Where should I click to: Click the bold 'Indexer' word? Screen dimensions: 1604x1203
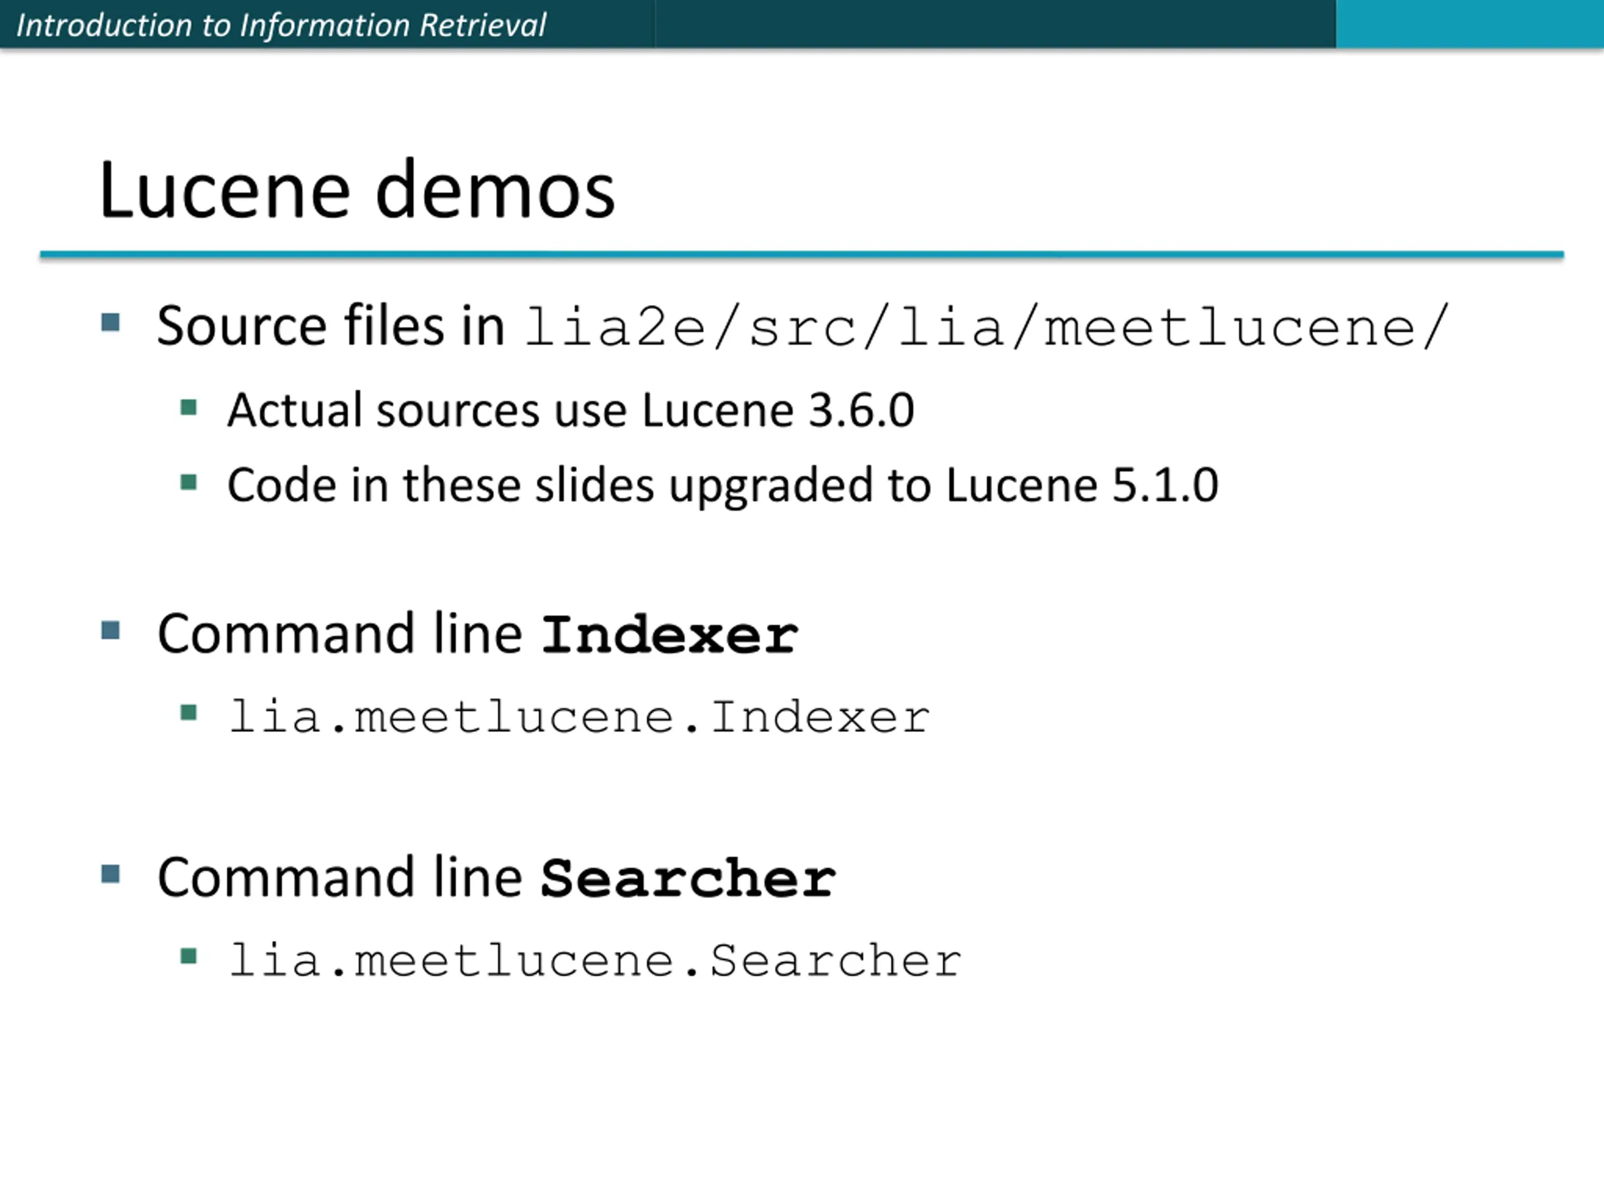click(669, 635)
